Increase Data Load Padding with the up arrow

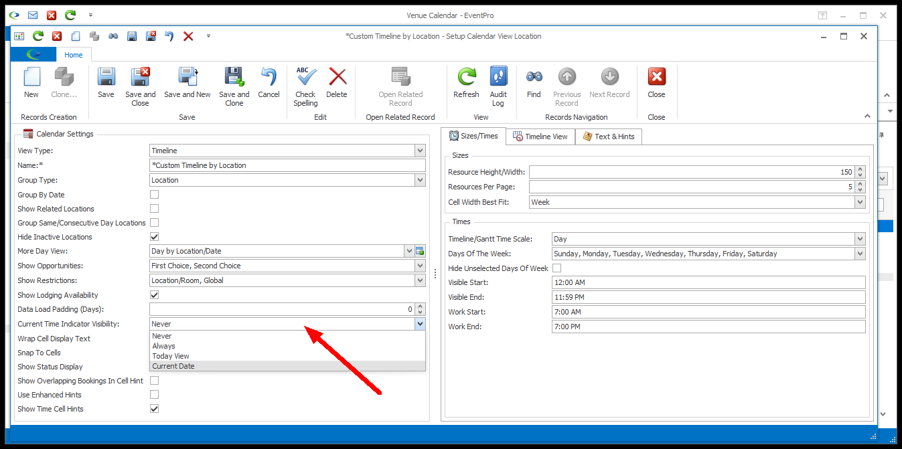[421, 306]
